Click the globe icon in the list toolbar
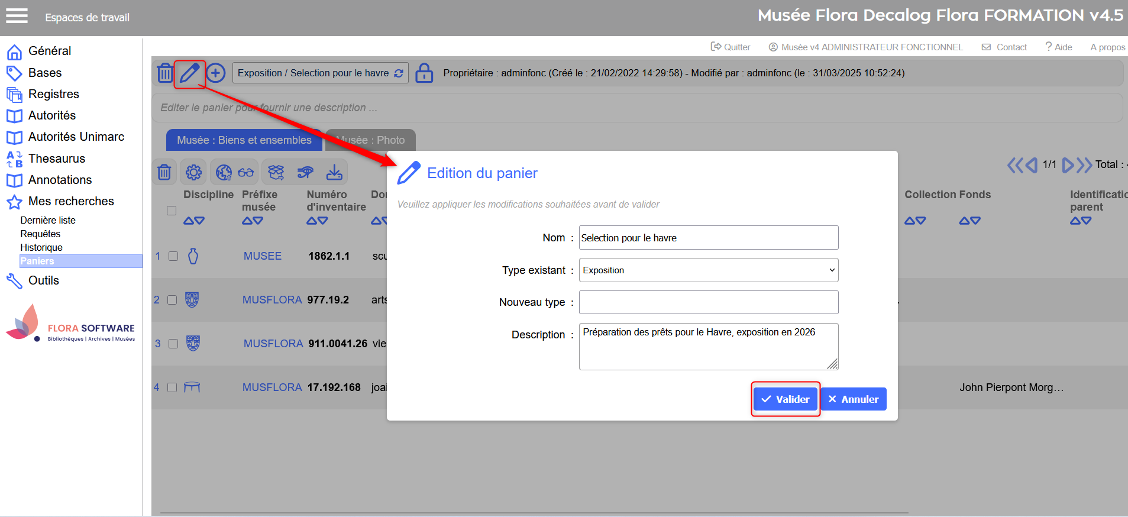This screenshot has width=1128, height=517. click(x=224, y=172)
